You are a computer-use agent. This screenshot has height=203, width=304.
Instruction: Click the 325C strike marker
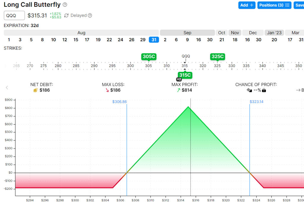pos(217,56)
